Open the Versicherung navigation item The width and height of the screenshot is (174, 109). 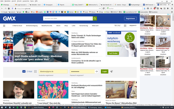point(83,26)
